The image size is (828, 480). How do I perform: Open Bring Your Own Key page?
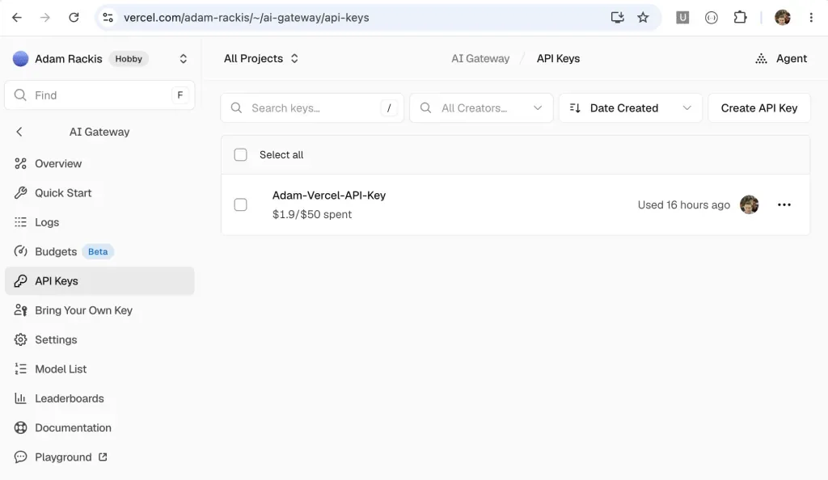click(99, 310)
